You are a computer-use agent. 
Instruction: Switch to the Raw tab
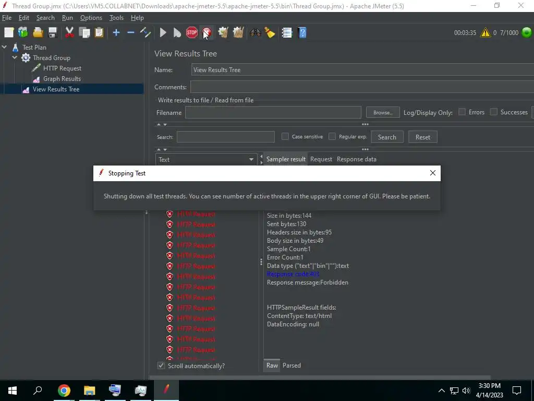272,365
